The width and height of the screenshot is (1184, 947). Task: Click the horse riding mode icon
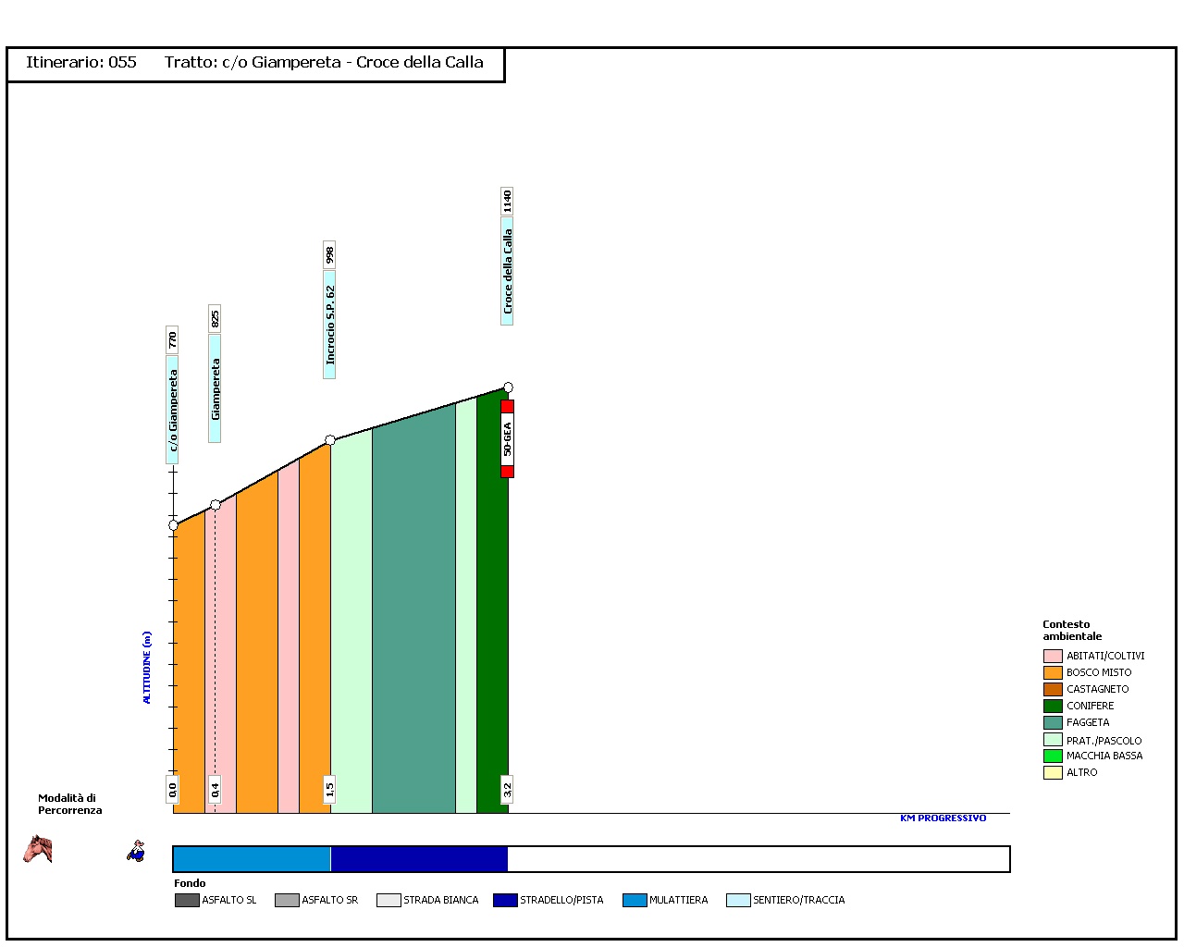tap(38, 849)
